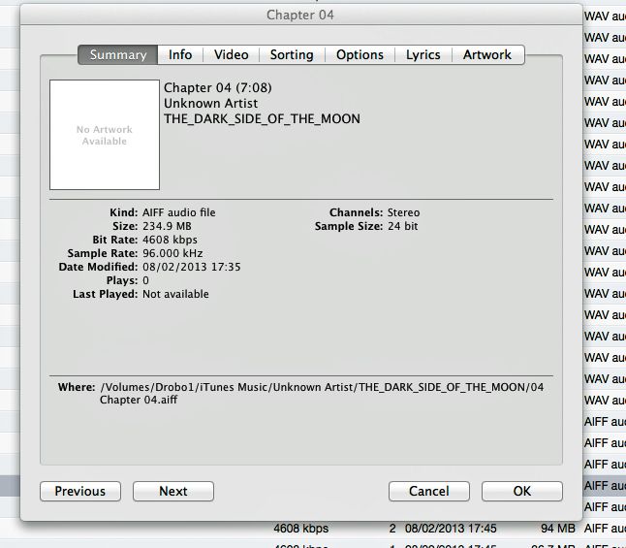Click the Plays count value 0
Screen dimensions: 626x548
(145, 280)
